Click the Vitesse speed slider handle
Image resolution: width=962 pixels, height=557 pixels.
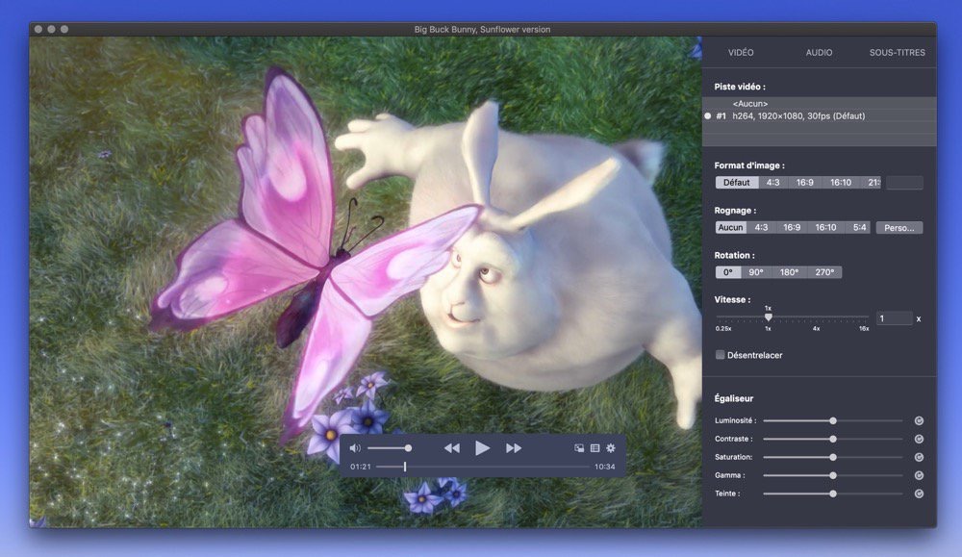coord(768,317)
